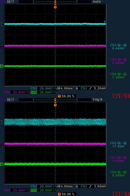
Task: Click the channel 4 ground marker in 12V/4A capture
Action: tap(2, 164)
